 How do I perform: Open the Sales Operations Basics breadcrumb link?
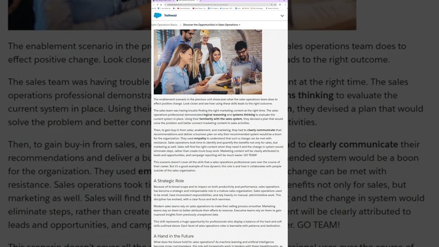[x=164, y=25]
